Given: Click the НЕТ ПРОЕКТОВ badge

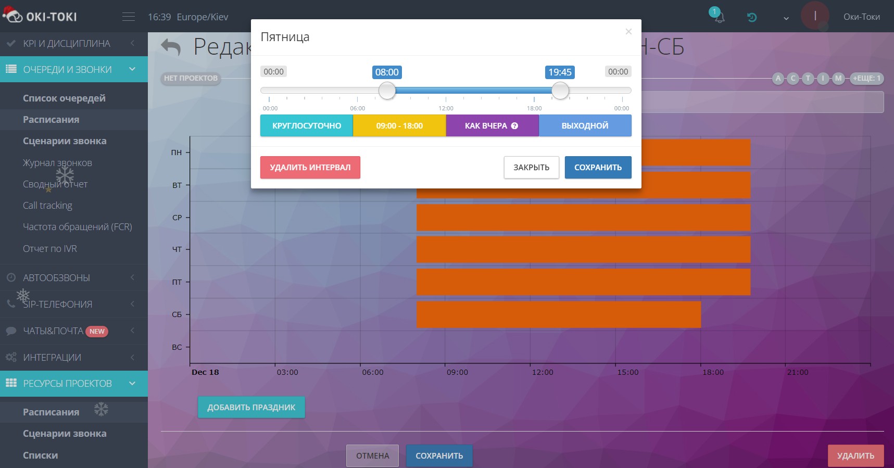Looking at the screenshot, I should pyautogui.click(x=191, y=78).
